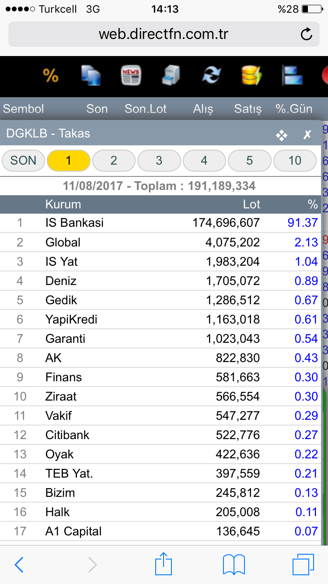328x584 pixels.
Task: Tap the gold coins stack toolbar icon
Action: click(x=251, y=76)
